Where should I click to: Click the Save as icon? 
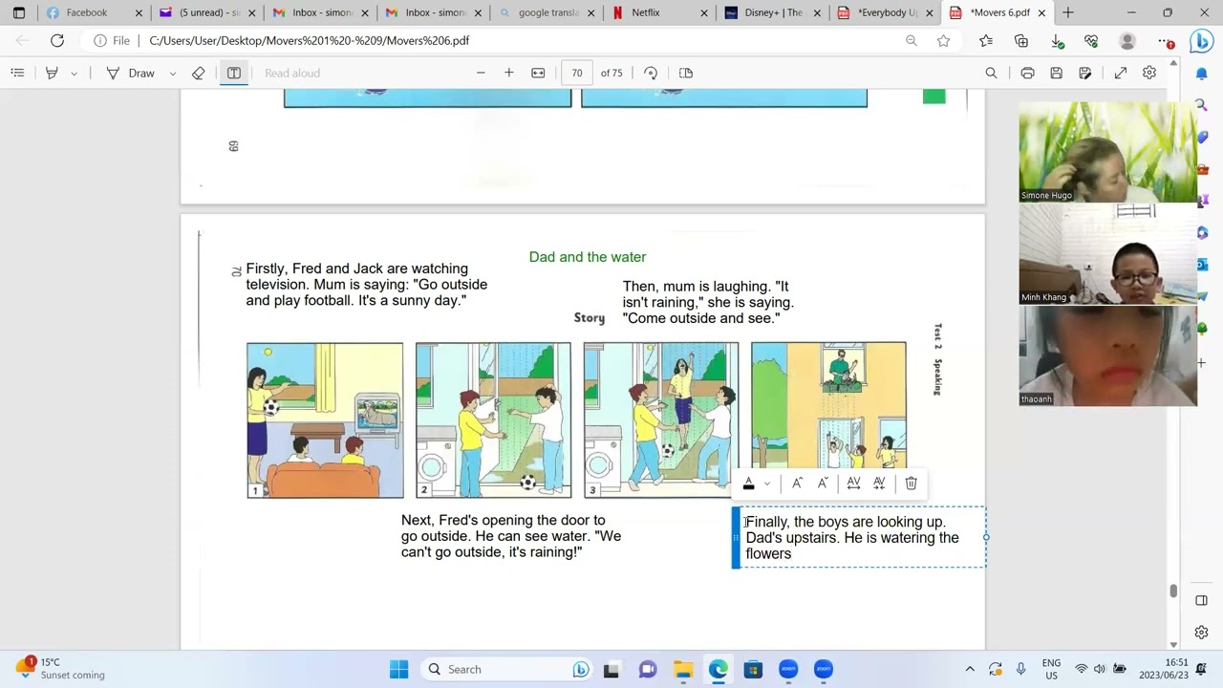1085,73
